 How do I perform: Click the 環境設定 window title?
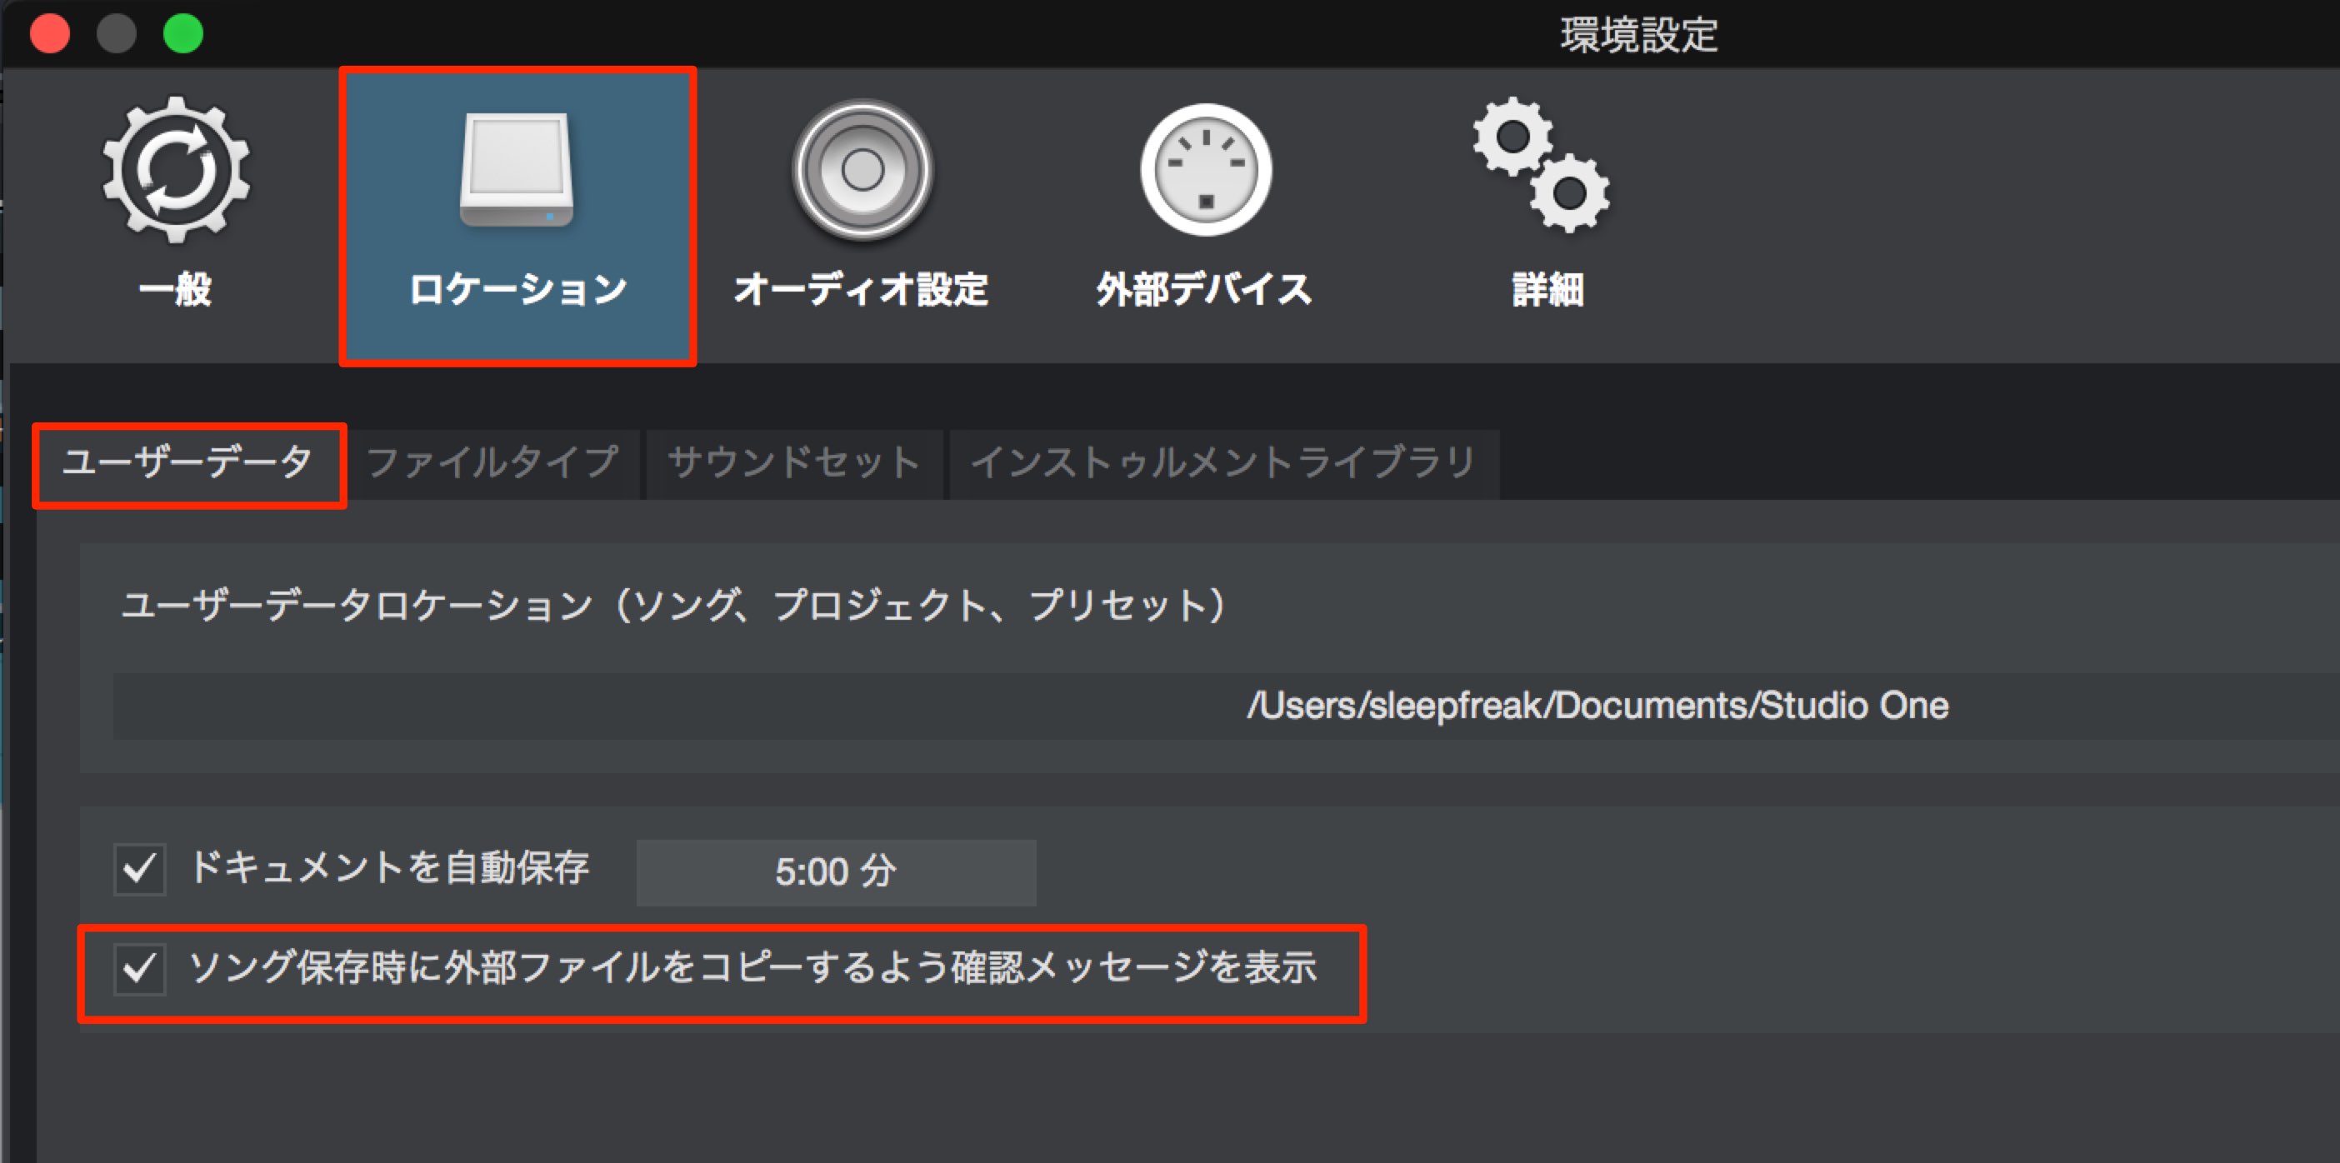pyautogui.click(x=1638, y=34)
